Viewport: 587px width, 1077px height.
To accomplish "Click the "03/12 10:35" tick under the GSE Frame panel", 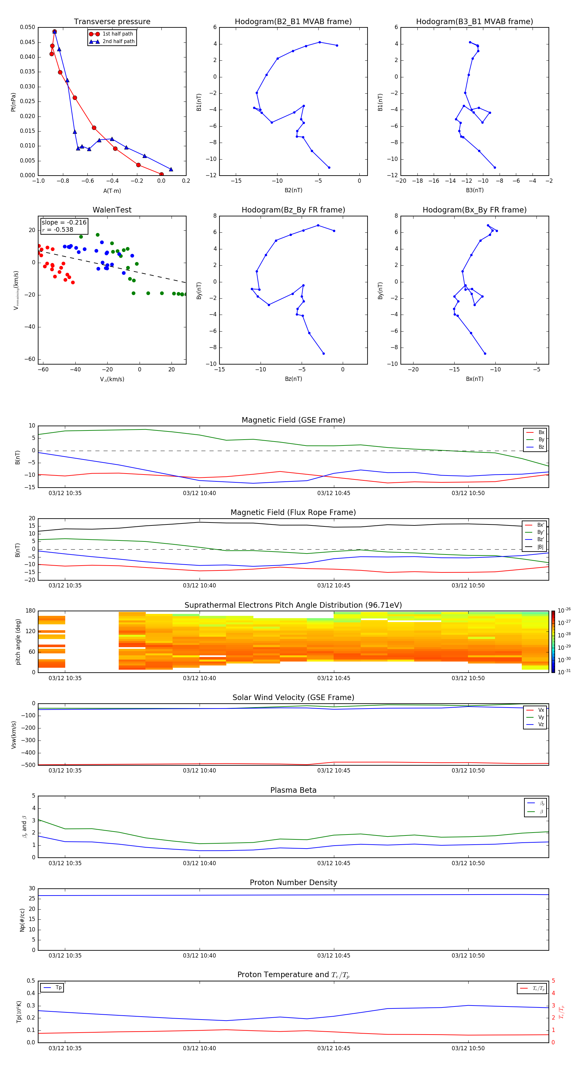I will [65, 493].
